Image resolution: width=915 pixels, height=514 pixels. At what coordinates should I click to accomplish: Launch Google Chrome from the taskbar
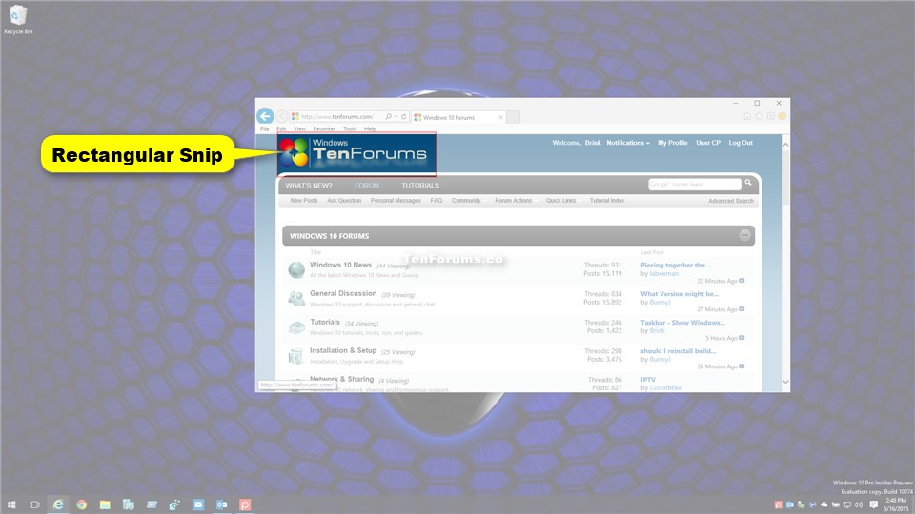click(x=82, y=504)
